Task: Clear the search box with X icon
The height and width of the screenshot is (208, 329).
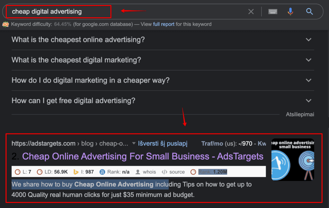Action: click(251, 12)
